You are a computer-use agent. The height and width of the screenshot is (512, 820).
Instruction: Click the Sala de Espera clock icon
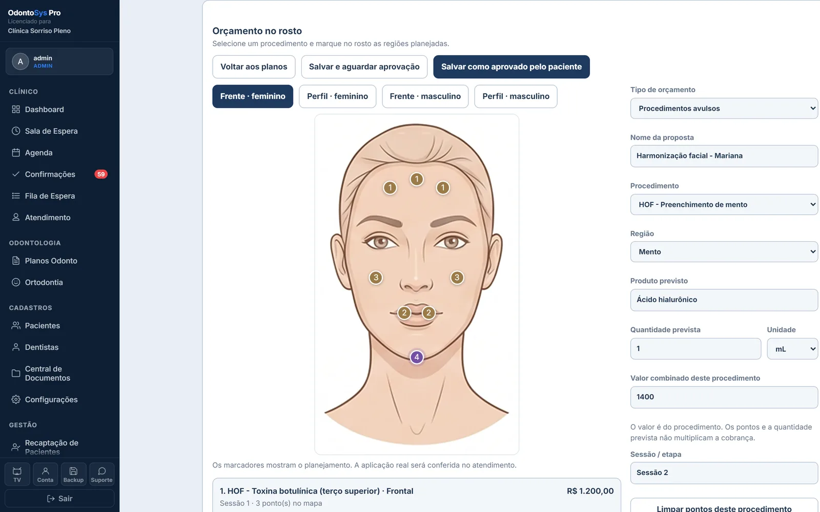coord(16,131)
